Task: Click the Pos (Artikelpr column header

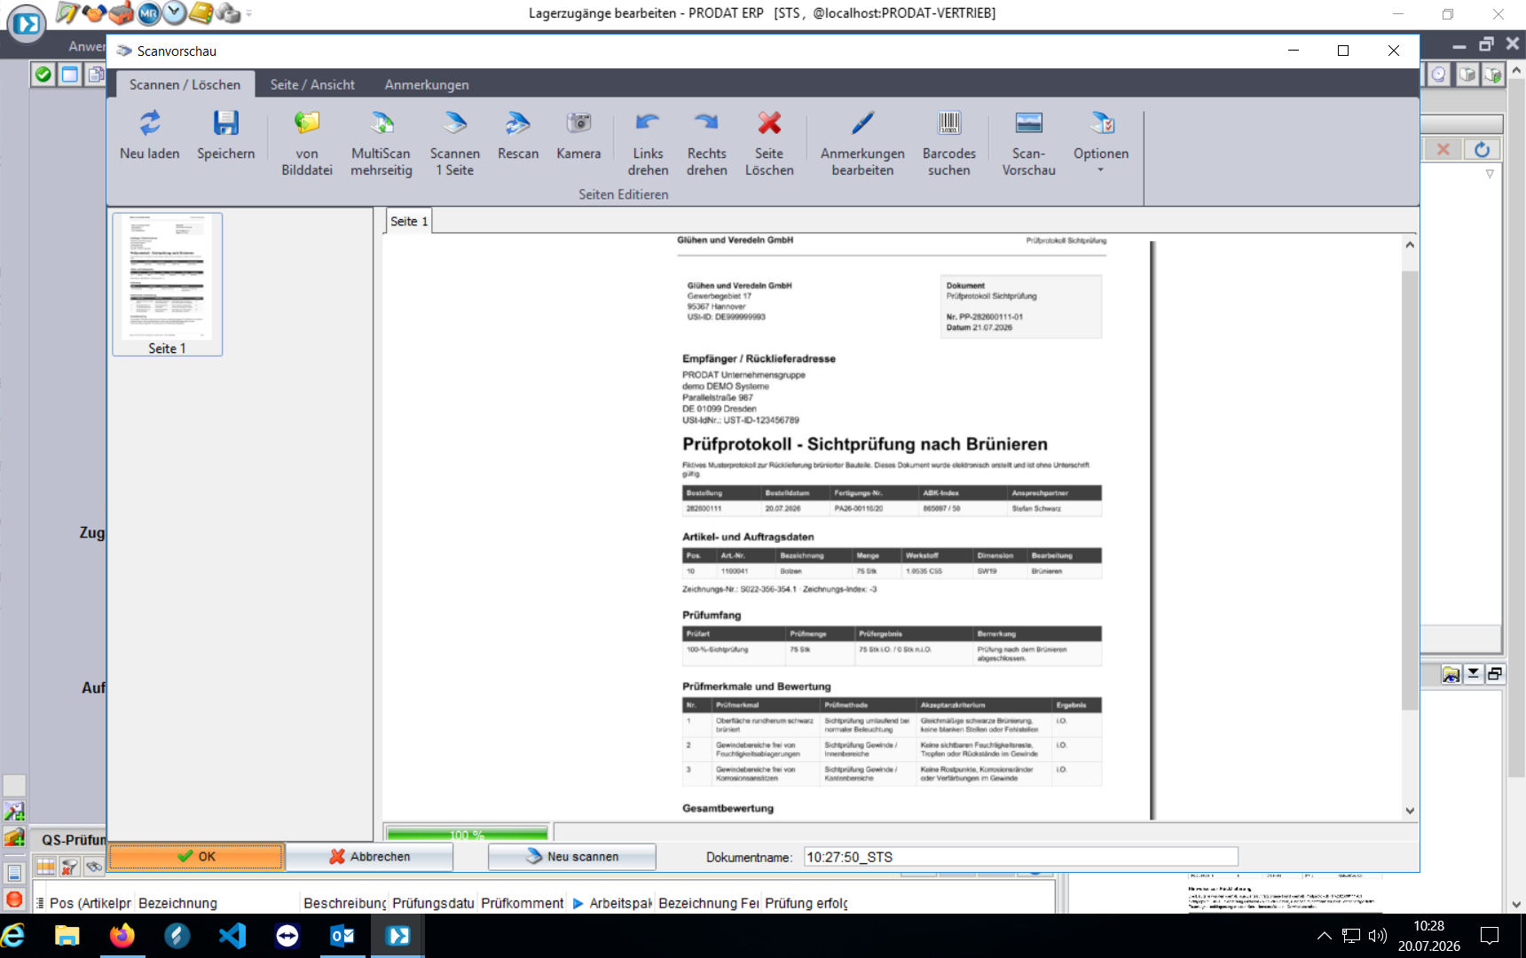Action: point(90,903)
